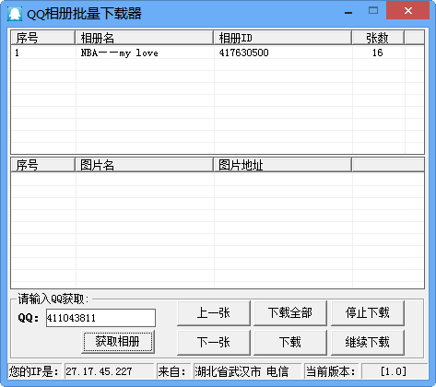Screen dimensions: 436x387
Task: Click the 获取相册 button
Action: click(x=118, y=342)
